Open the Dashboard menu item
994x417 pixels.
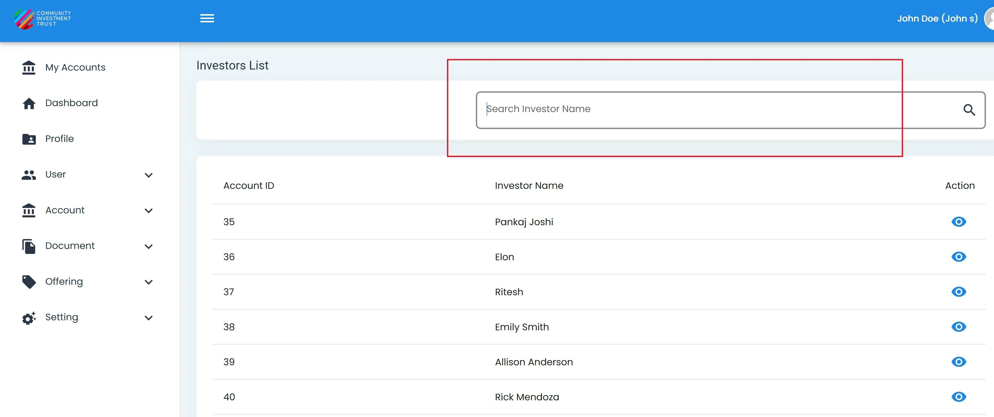click(x=71, y=103)
